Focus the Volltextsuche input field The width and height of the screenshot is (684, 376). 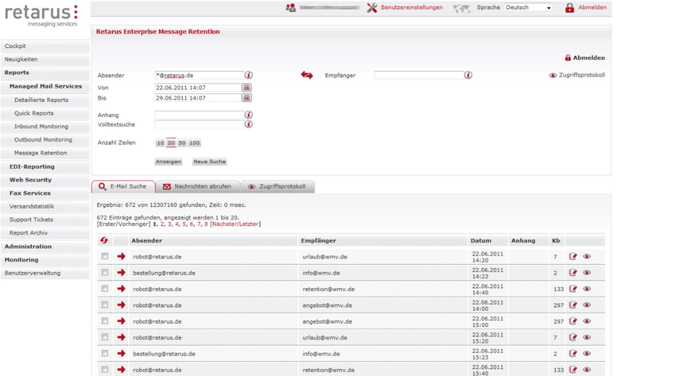[x=199, y=124]
